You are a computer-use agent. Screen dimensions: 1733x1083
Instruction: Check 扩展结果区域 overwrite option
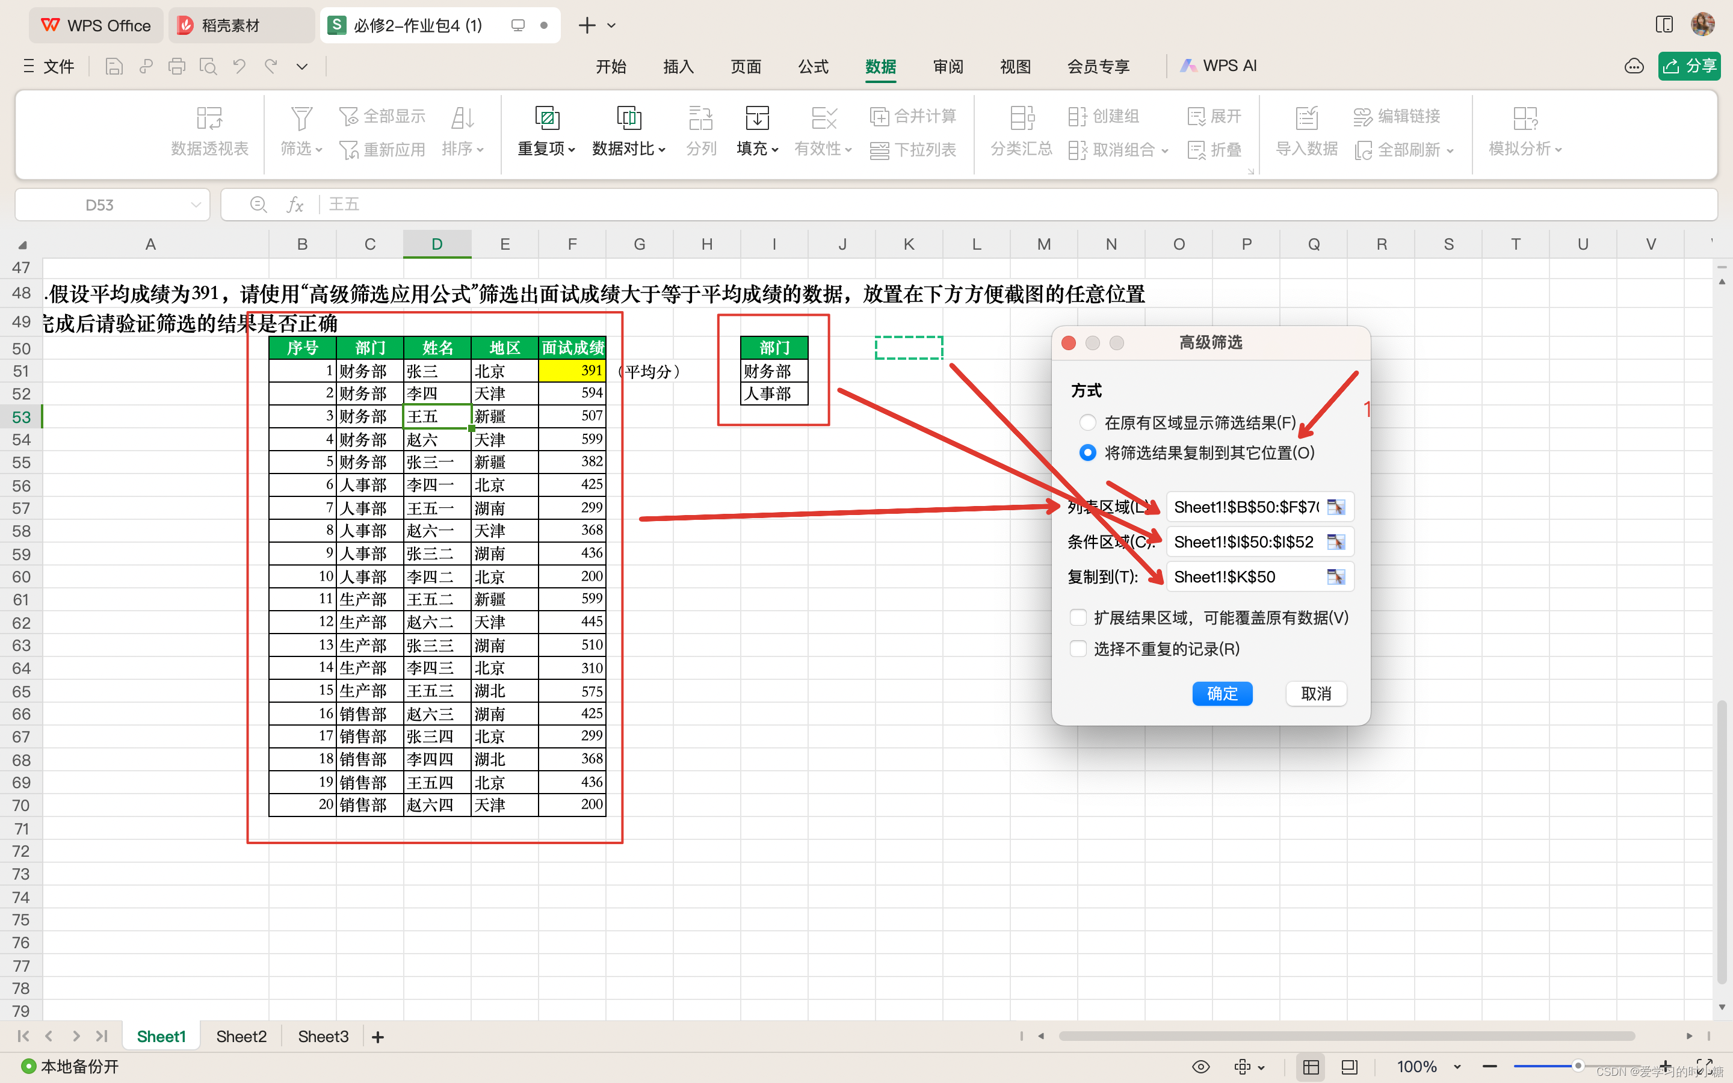[1078, 617]
